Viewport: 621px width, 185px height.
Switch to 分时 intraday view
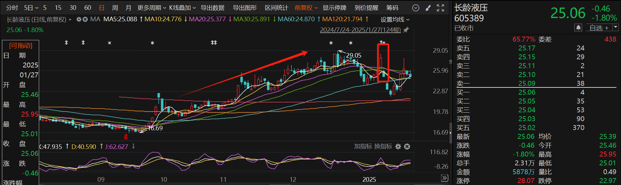(12, 8)
